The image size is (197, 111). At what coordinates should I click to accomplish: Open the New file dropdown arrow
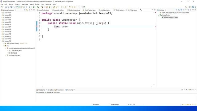coord(4,7)
